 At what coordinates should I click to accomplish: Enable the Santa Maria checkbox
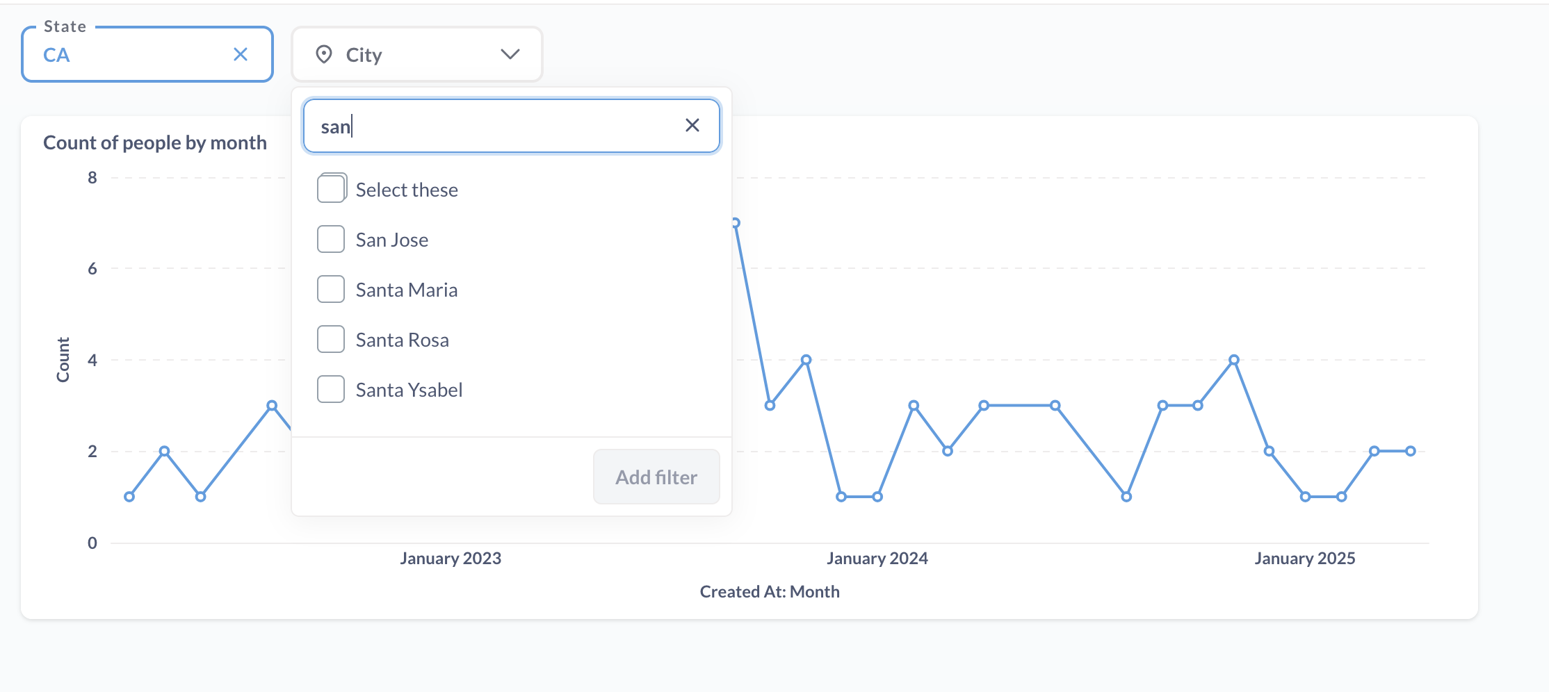(x=331, y=289)
